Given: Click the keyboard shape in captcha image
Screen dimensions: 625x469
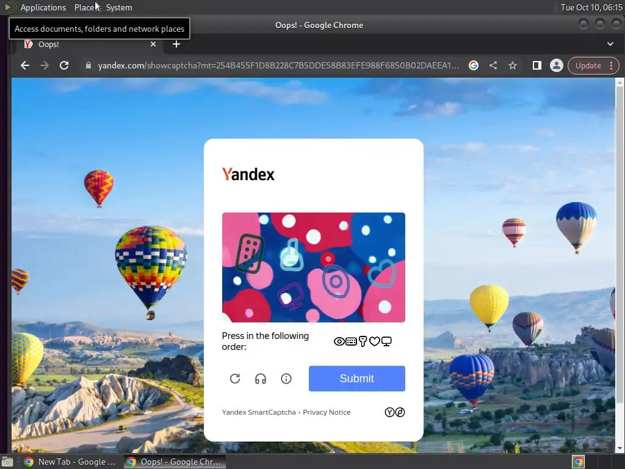Looking at the screenshot, I should pyautogui.click(x=249, y=253).
